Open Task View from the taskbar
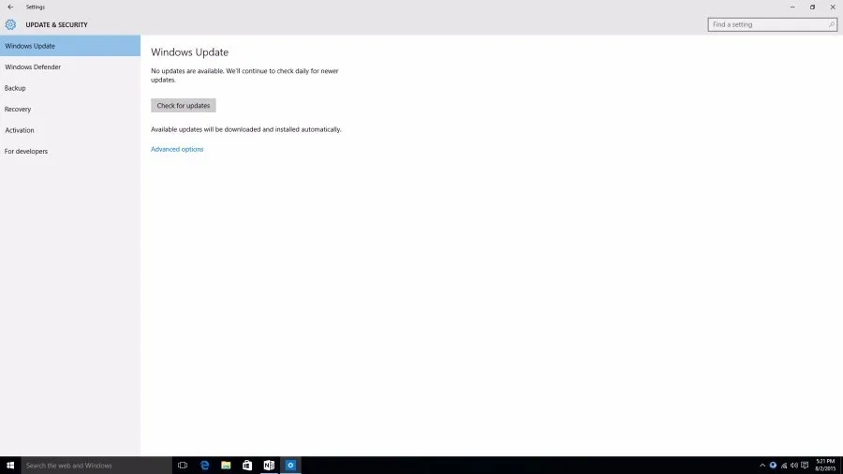Image resolution: width=843 pixels, height=474 pixels. pyautogui.click(x=183, y=466)
